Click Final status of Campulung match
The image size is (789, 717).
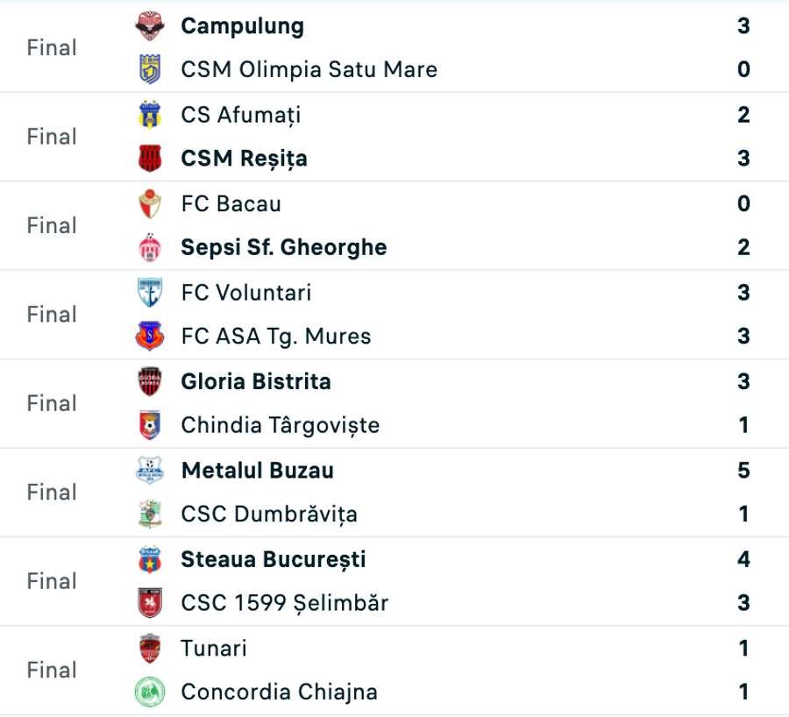(x=52, y=48)
